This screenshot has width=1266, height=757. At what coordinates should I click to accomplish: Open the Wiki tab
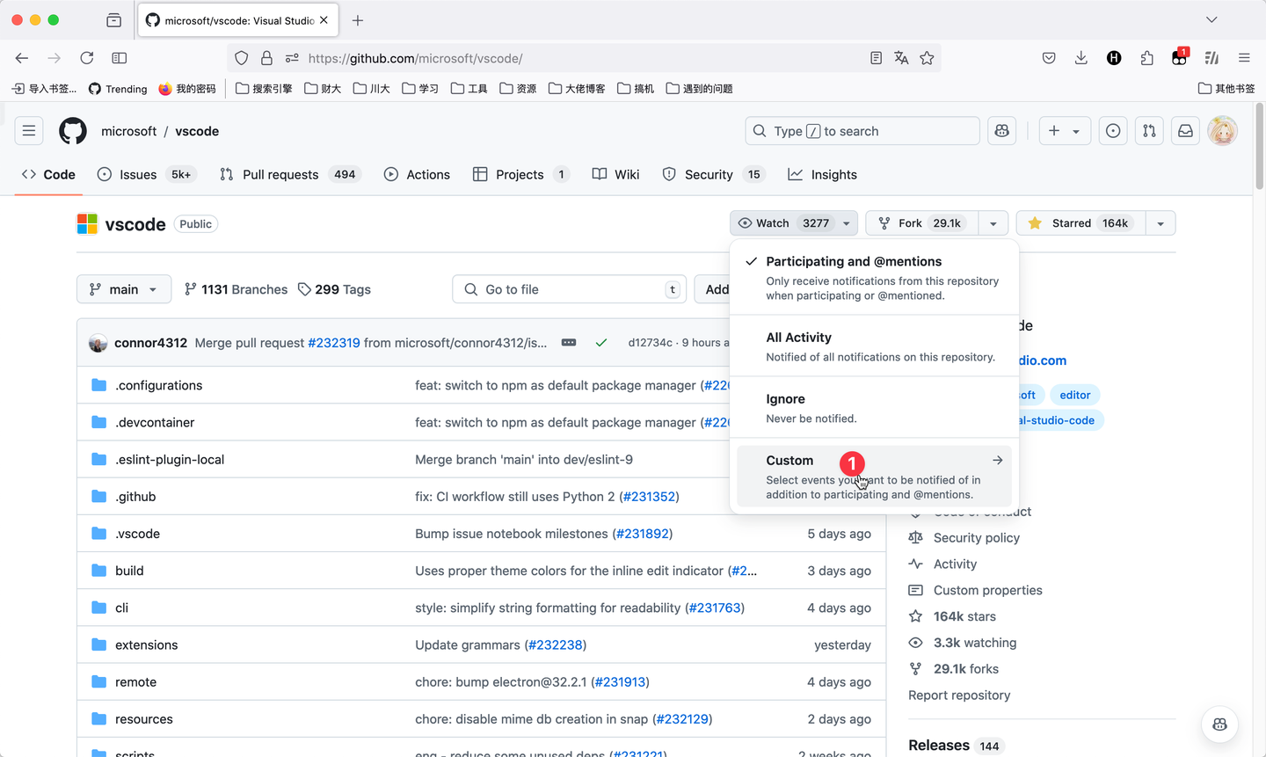[616, 174]
